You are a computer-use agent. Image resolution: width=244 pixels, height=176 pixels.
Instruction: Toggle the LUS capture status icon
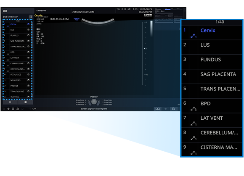28,30
